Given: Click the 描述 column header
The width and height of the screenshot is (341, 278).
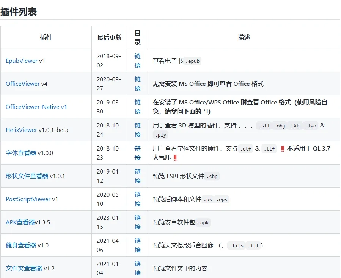Looking at the screenshot, I should [244, 37].
